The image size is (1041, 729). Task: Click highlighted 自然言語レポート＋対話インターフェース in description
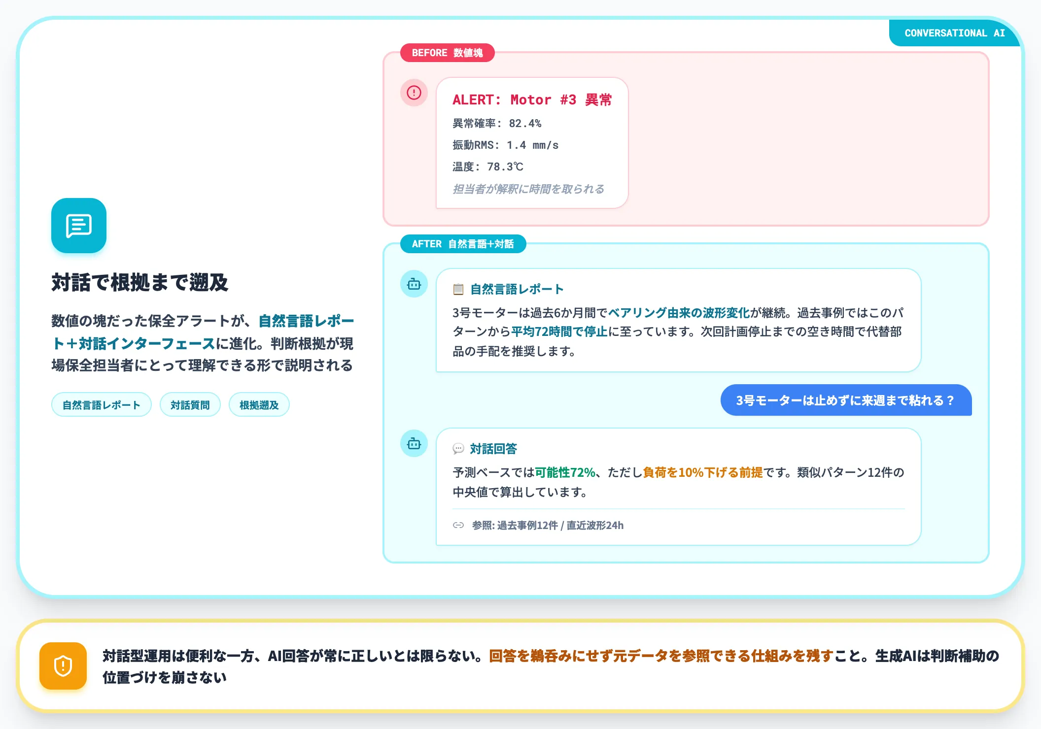click(x=203, y=332)
